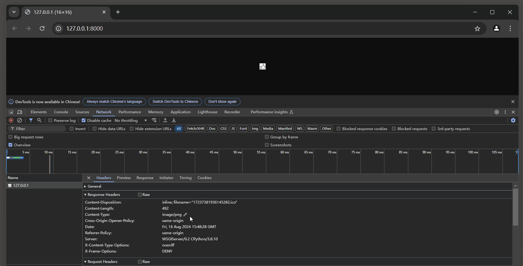
Task: Uncheck the Disable cache checkbox
Action: tap(84, 120)
